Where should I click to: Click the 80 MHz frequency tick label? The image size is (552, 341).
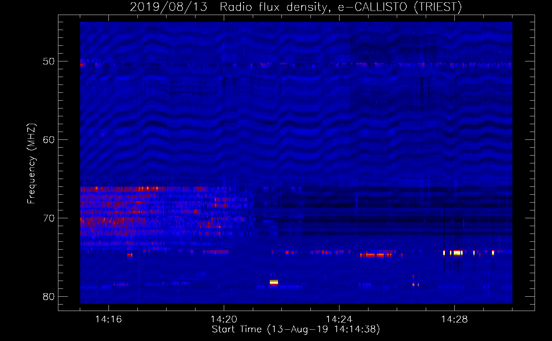(x=49, y=297)
